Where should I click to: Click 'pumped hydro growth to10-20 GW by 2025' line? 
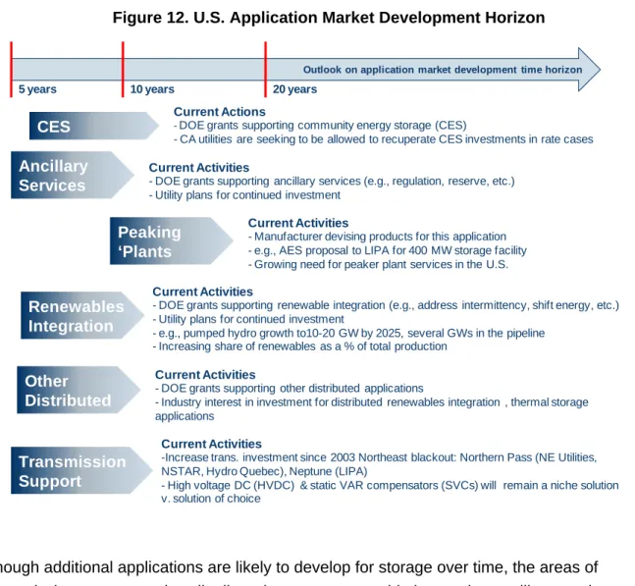pos(348,334)
